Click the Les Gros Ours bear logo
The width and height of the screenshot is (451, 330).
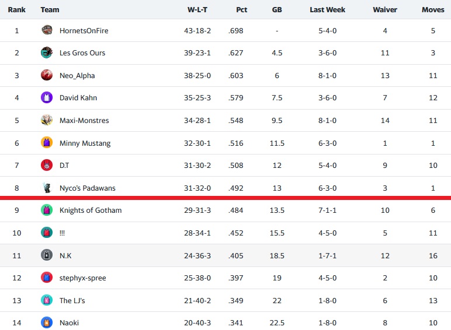47,52
